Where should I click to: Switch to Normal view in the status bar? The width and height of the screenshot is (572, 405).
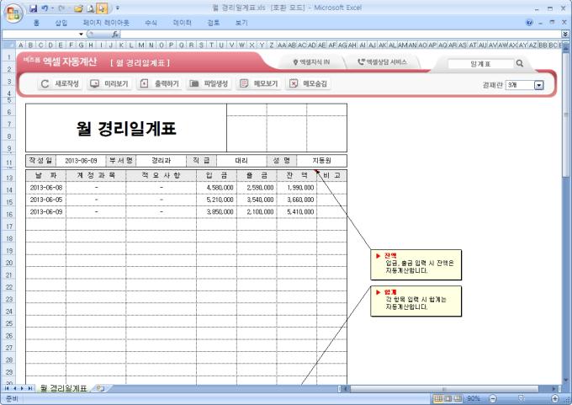pos(438,398)
